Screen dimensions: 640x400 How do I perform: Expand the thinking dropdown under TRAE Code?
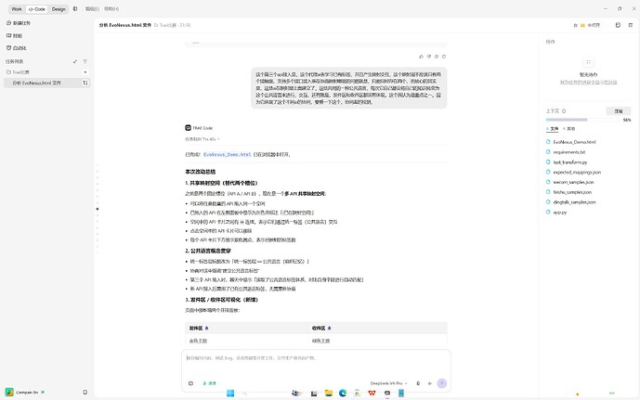coord(202,139)
